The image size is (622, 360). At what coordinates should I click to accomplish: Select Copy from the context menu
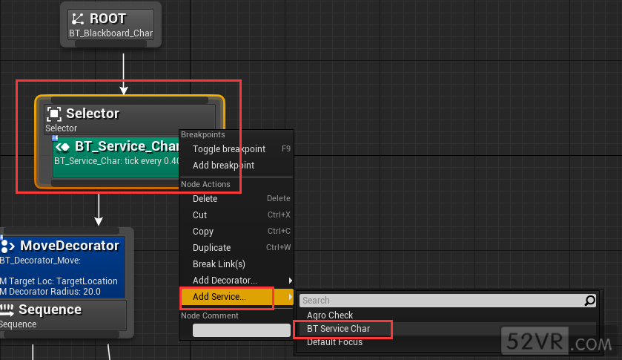203,232
